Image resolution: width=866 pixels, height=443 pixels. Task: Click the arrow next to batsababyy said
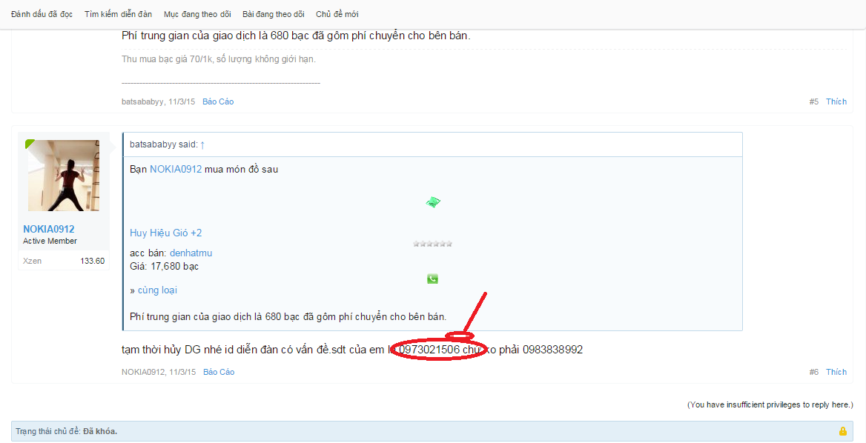[x=202, y=144]
